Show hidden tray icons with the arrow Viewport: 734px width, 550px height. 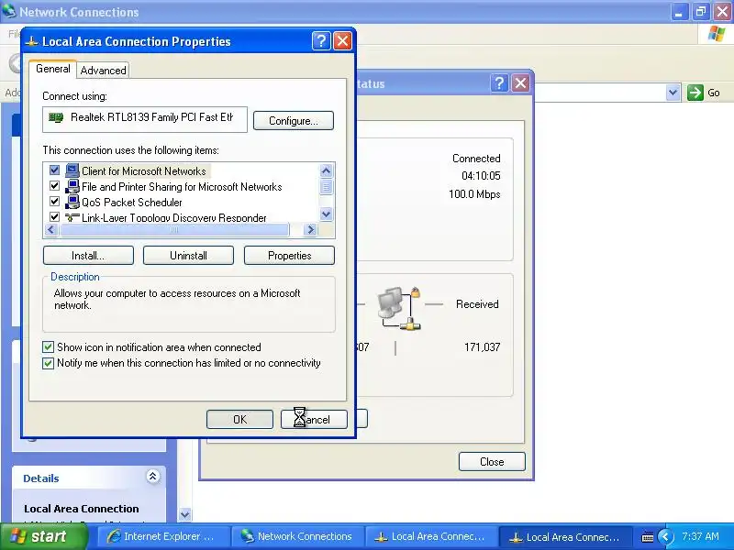[x=665, y=536]
